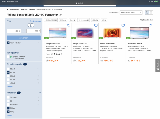The height and width of the screenshot is (119, 160).
Task: Collapse the Hersteller filter section
Action: [x=40, y=93]
